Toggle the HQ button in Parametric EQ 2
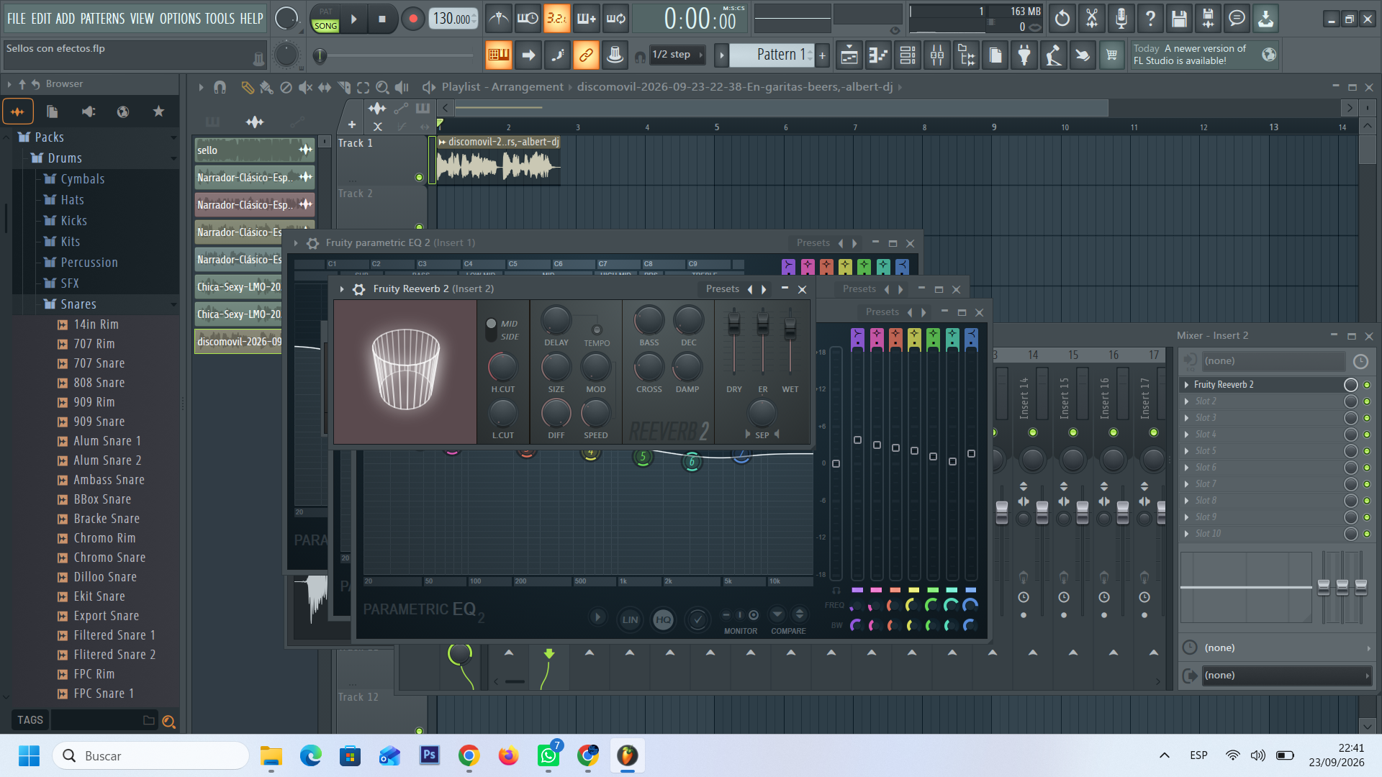Viewport: 1382px width, 777px height. click(663, 619)
